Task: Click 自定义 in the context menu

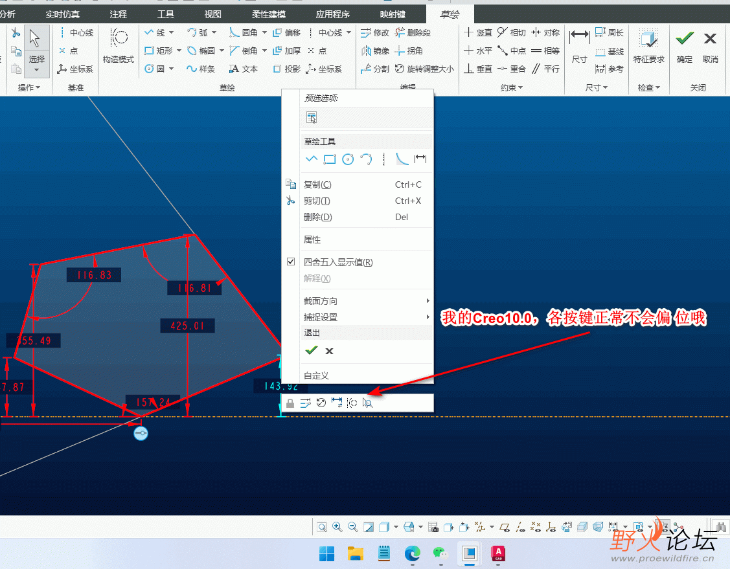Action: 316,375
